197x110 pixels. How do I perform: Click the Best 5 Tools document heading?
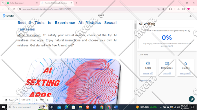point(67,26)
